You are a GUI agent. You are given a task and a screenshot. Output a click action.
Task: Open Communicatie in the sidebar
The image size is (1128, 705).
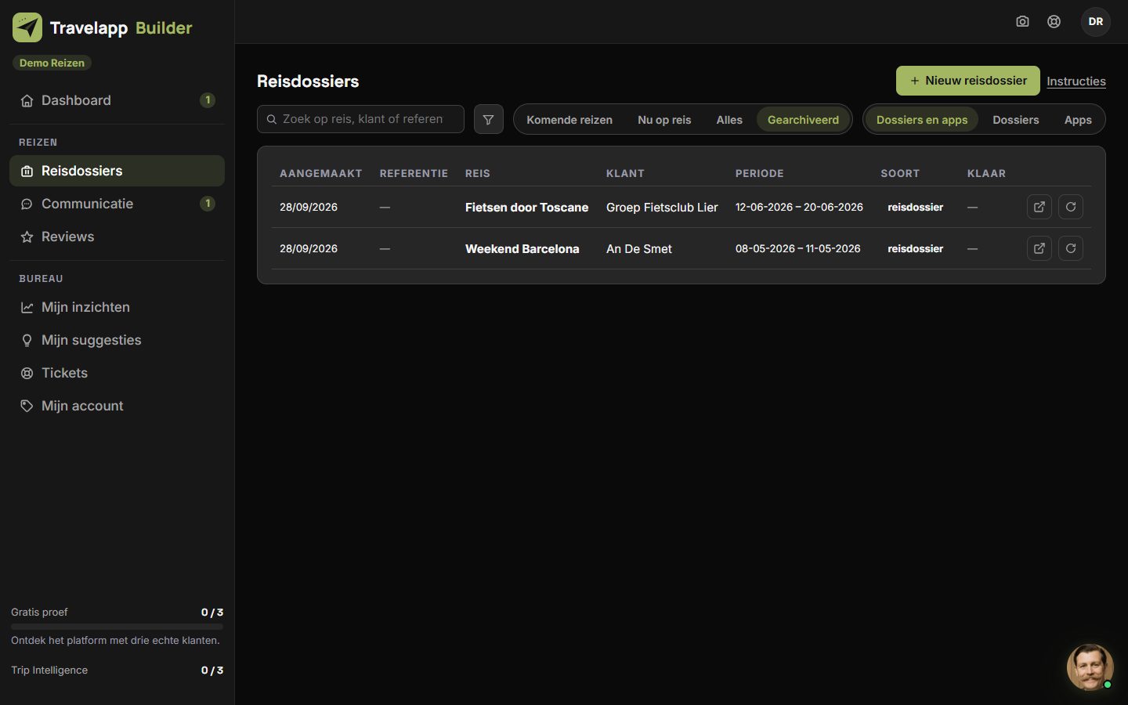[x=117, y=204]
